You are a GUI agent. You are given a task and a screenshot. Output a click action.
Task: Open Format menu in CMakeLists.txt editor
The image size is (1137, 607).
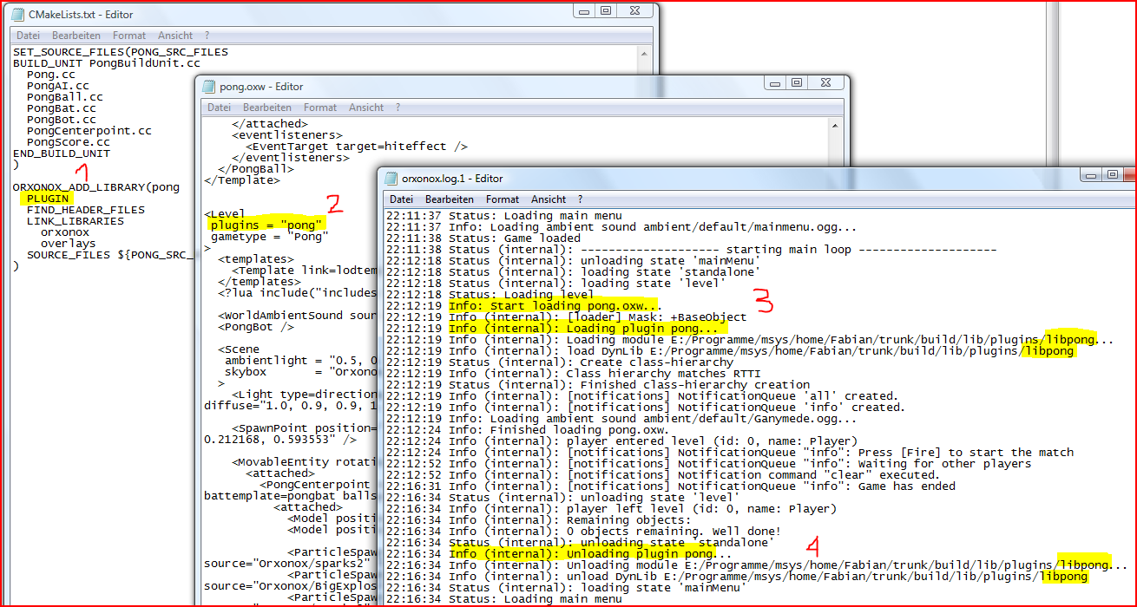pyautogui.click(x=129, y=36)
